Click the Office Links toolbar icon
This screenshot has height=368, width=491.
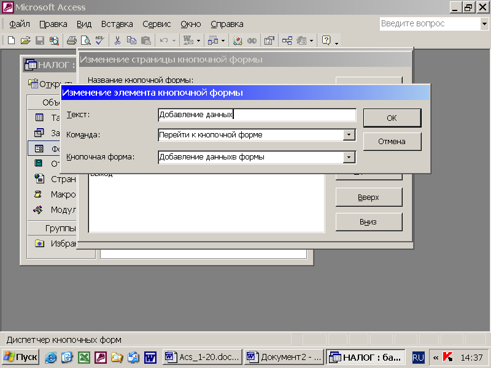188,40
